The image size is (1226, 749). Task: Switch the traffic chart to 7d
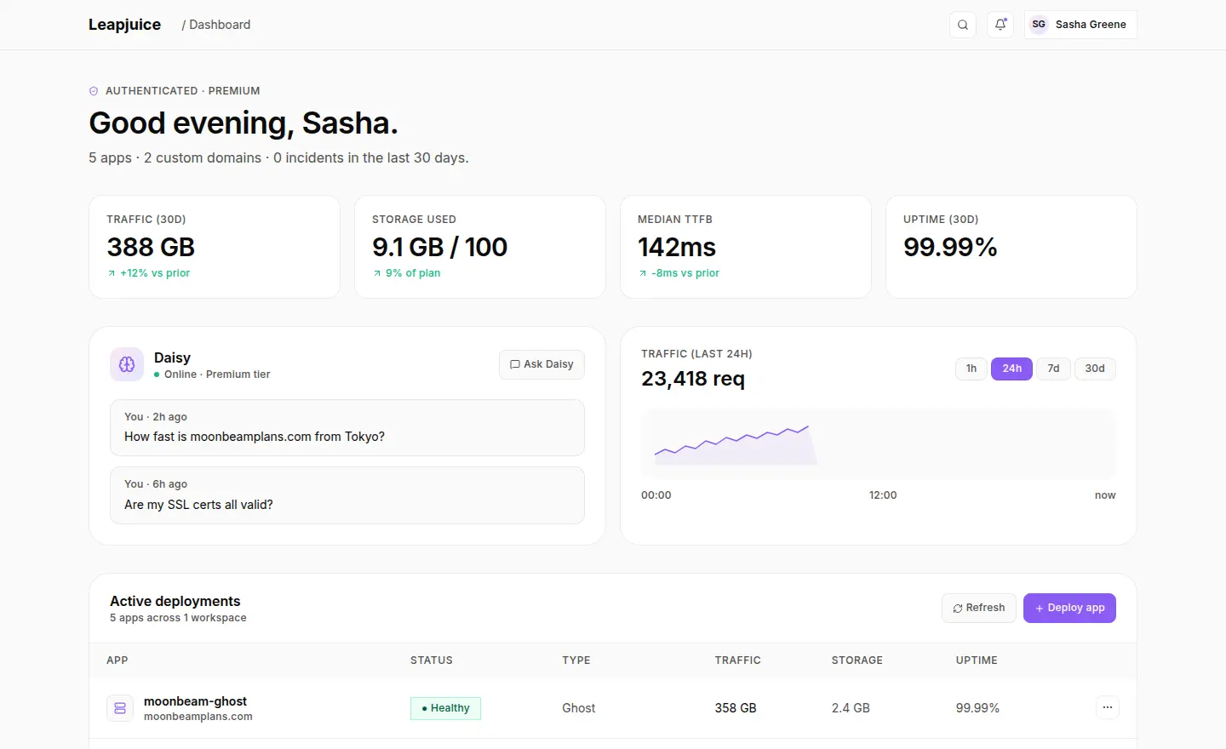pyautogui.click(x=1053, y=369)
